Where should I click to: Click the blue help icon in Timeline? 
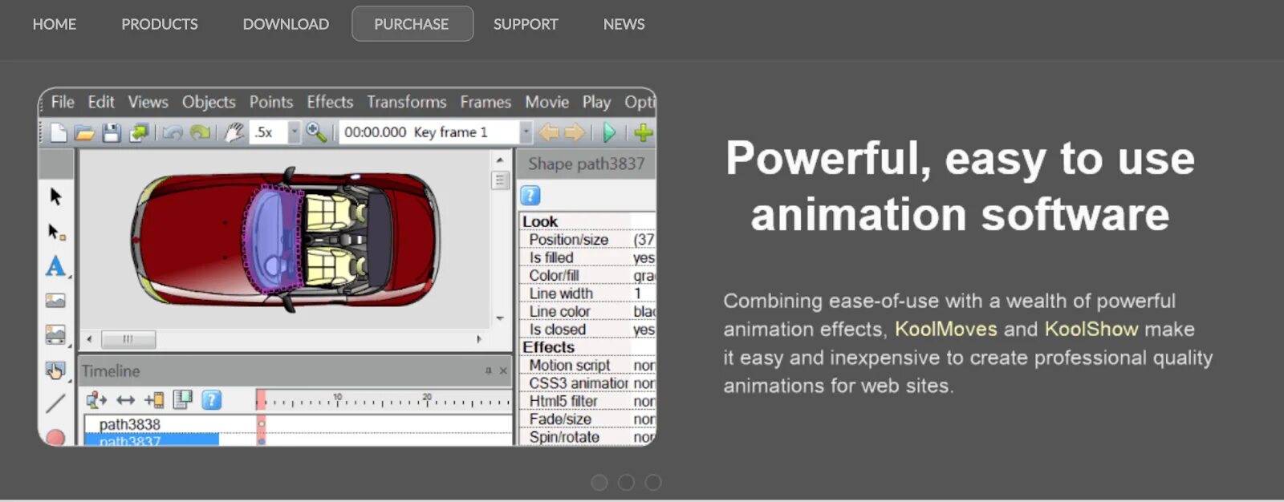[x=211, y=399]
